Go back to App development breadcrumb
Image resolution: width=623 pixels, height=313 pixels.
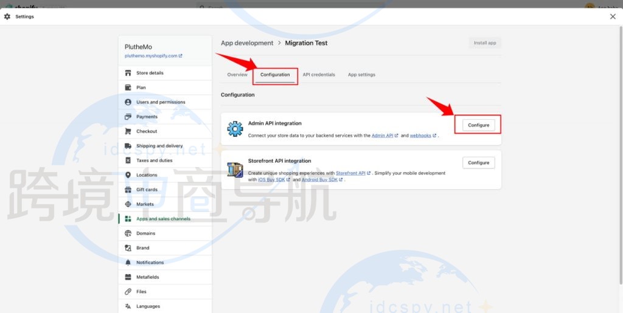[247, 43]
